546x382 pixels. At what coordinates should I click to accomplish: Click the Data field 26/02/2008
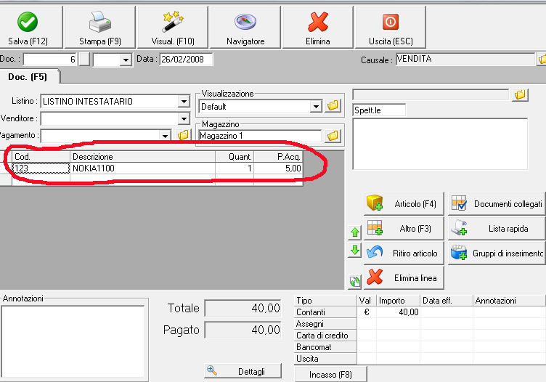point(186,60)
